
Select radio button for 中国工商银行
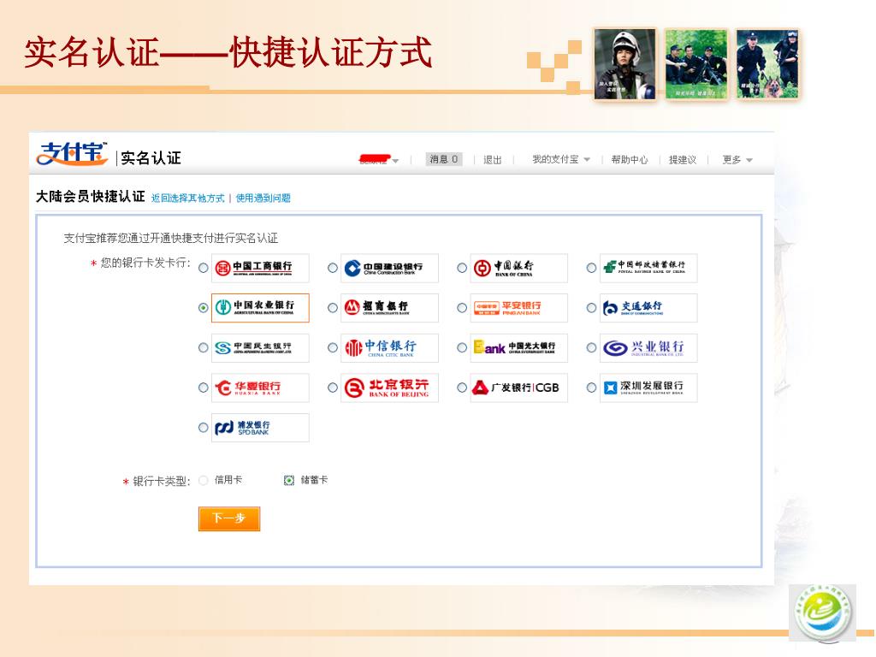(x=204, y=268)
